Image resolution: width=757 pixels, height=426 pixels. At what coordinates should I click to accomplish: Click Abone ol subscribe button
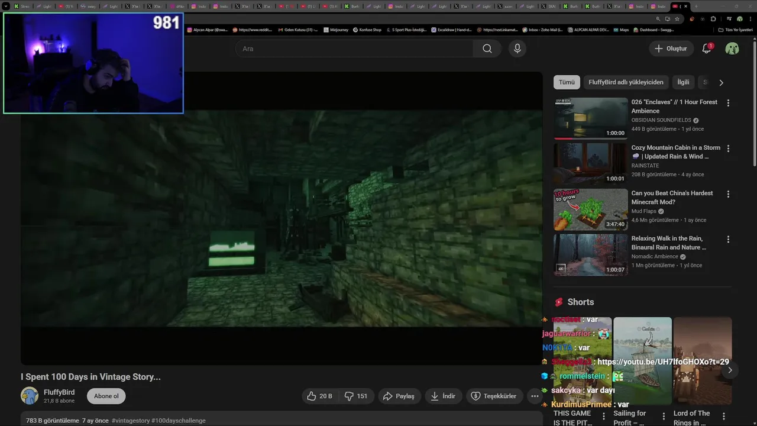coord(106,396)
